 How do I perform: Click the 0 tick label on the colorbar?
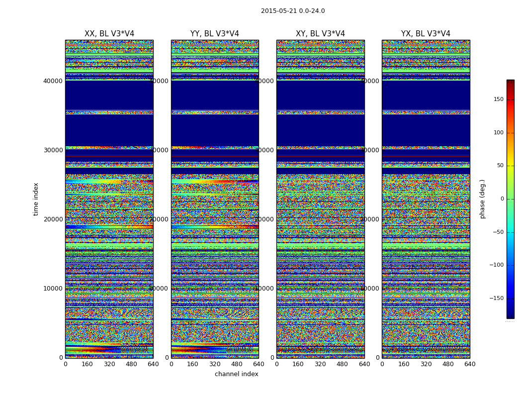(x=502, y=199)
